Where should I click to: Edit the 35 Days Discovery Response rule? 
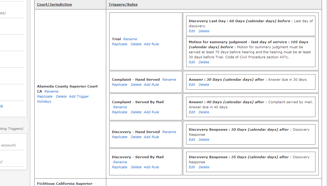[x=192, y=167]
